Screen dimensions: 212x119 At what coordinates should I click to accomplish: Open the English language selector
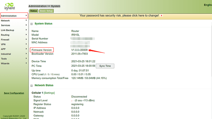click(x=208, y=5)
